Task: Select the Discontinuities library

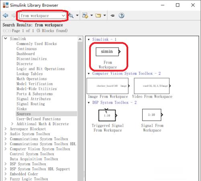Action: 32,59
